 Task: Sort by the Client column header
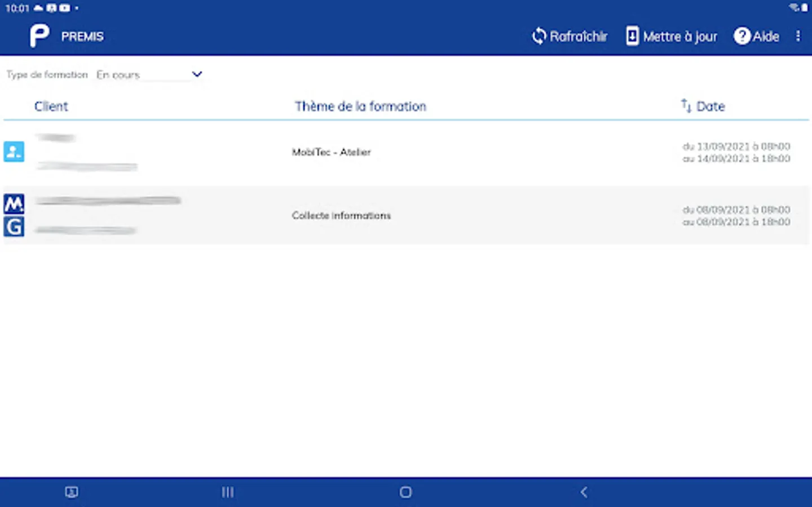51,106
